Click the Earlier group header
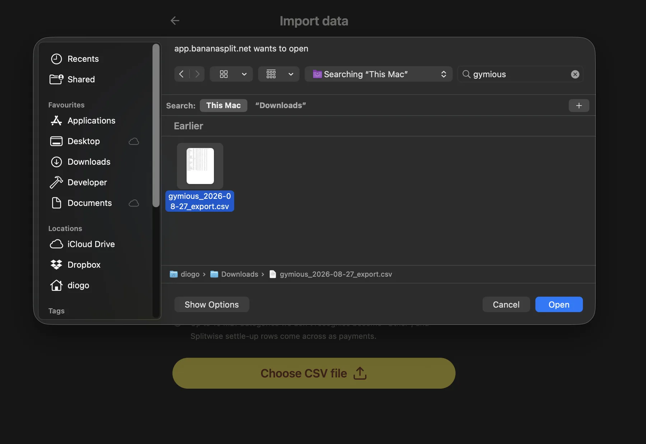Image resolution: width=646 pixels, height=444 pixels. 188,126
